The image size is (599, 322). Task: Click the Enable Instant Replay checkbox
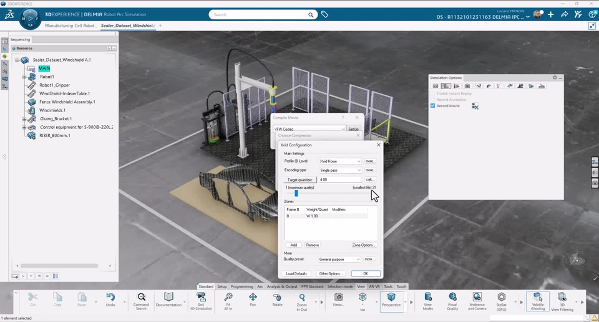tap(432, 93)
